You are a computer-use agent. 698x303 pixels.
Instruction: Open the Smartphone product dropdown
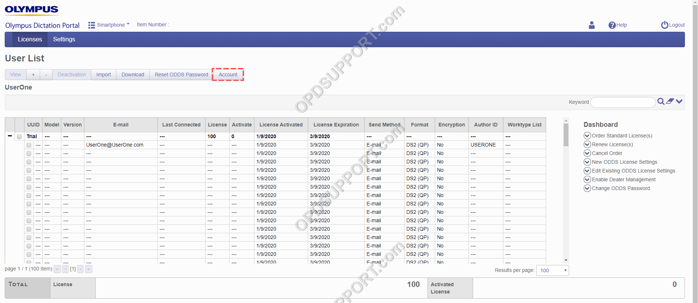[x=109, y=25]
